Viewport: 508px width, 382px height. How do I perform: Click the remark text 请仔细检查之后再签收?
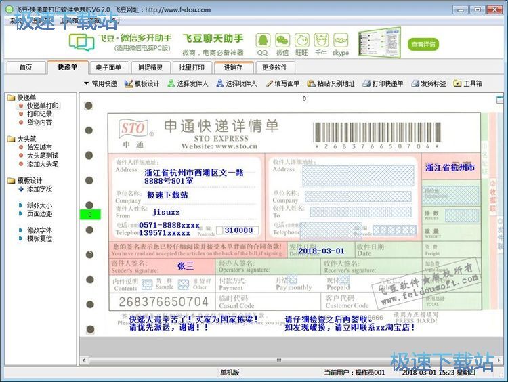[x=329, y=320]
